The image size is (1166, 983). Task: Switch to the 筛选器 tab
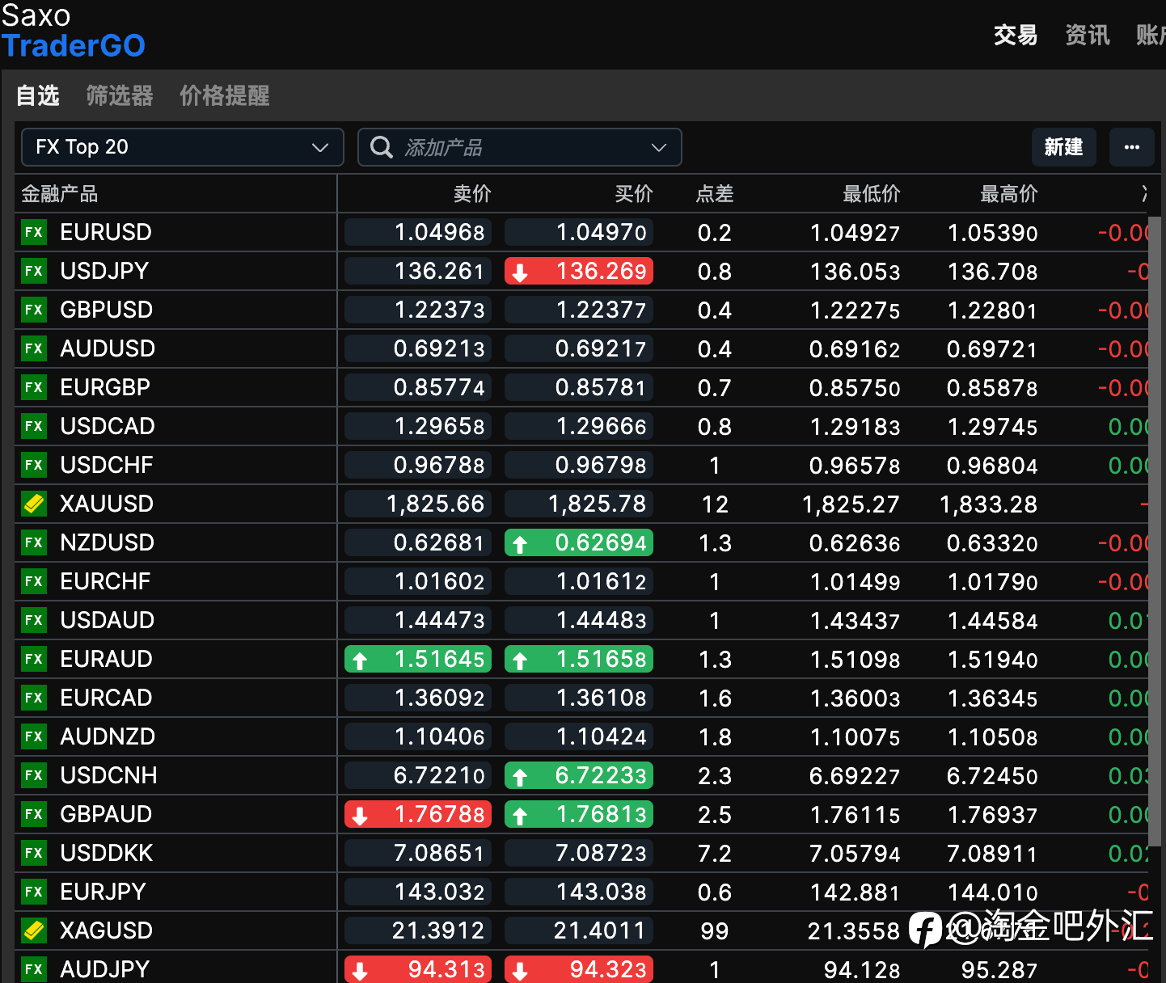(120, 95)
